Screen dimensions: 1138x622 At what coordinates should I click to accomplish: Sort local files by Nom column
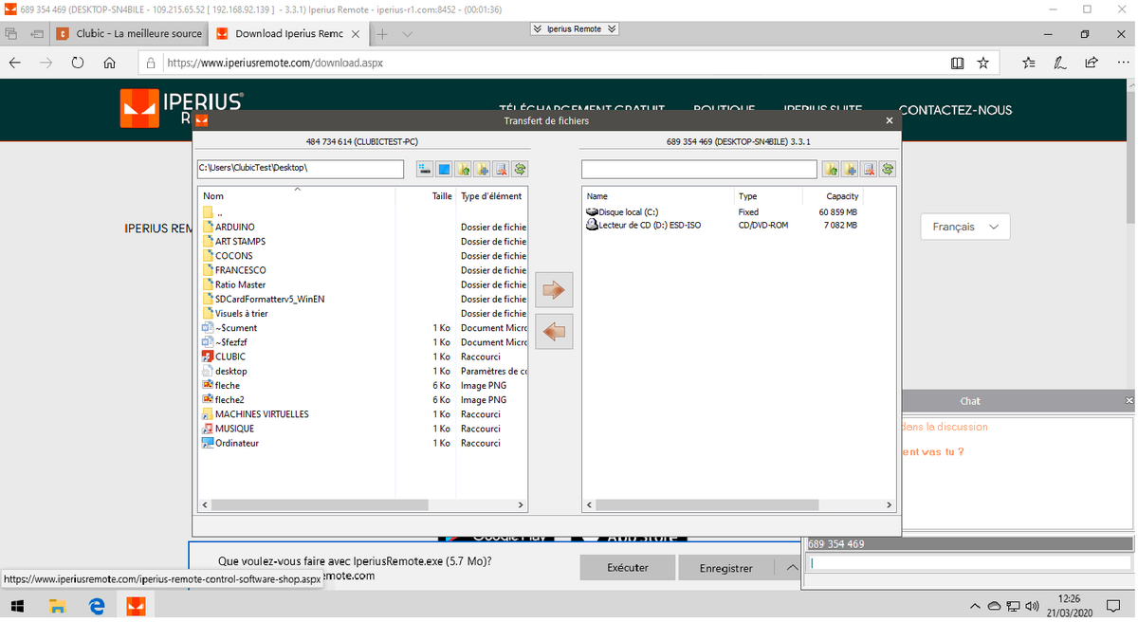(x=214, y=196)
